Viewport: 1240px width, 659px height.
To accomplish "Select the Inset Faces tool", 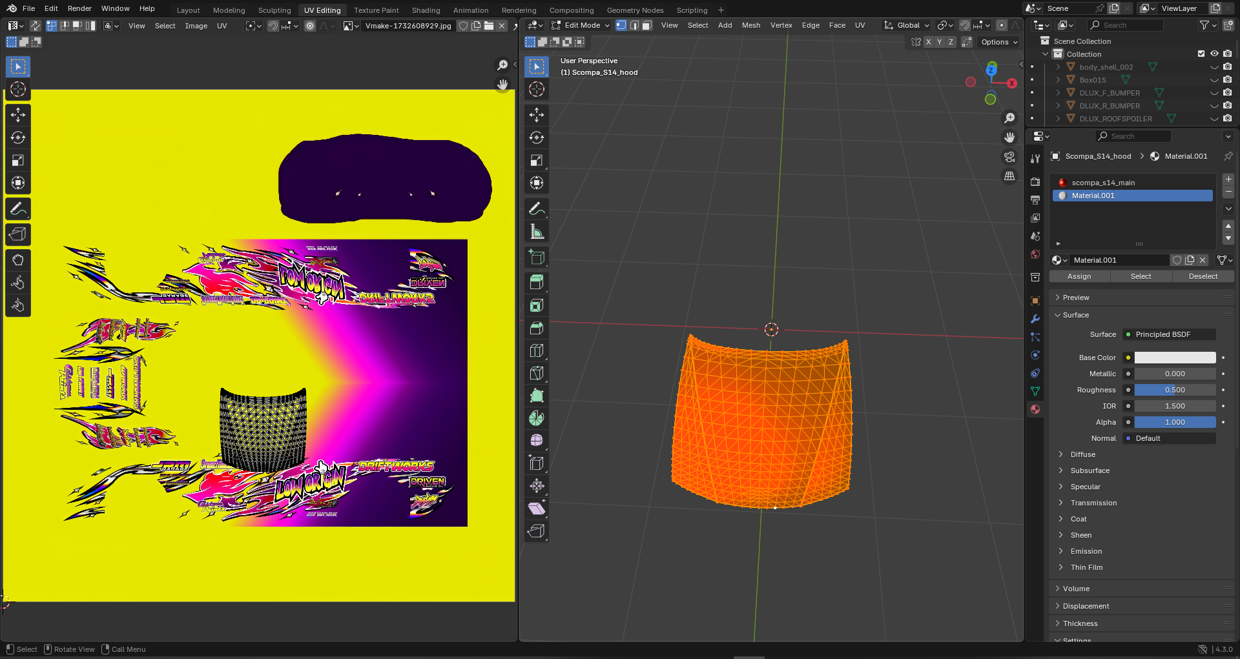I will pyautogui.click(x=537, y=305).
